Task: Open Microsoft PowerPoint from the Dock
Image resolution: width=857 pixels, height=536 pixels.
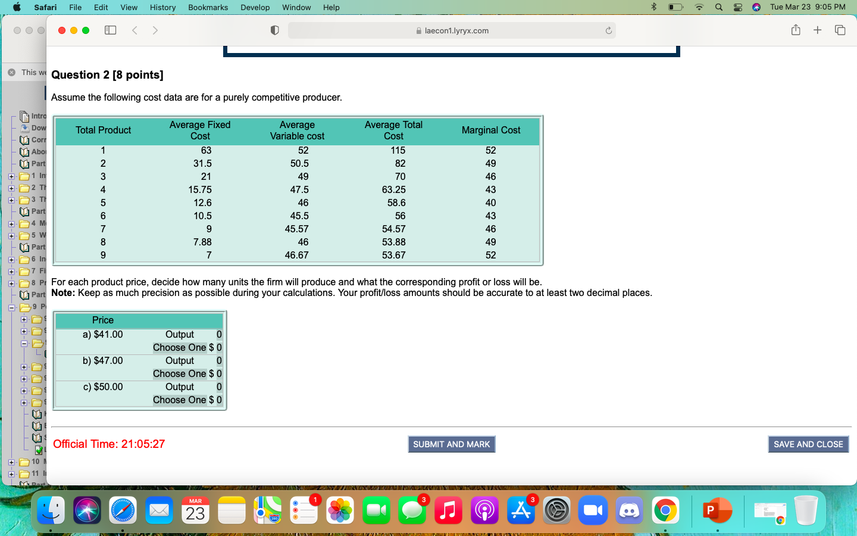Action: (717, 510)
